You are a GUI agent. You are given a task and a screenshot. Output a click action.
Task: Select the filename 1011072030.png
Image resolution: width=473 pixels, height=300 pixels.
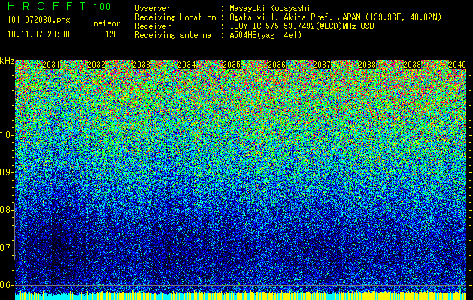[x=39, y=20]
